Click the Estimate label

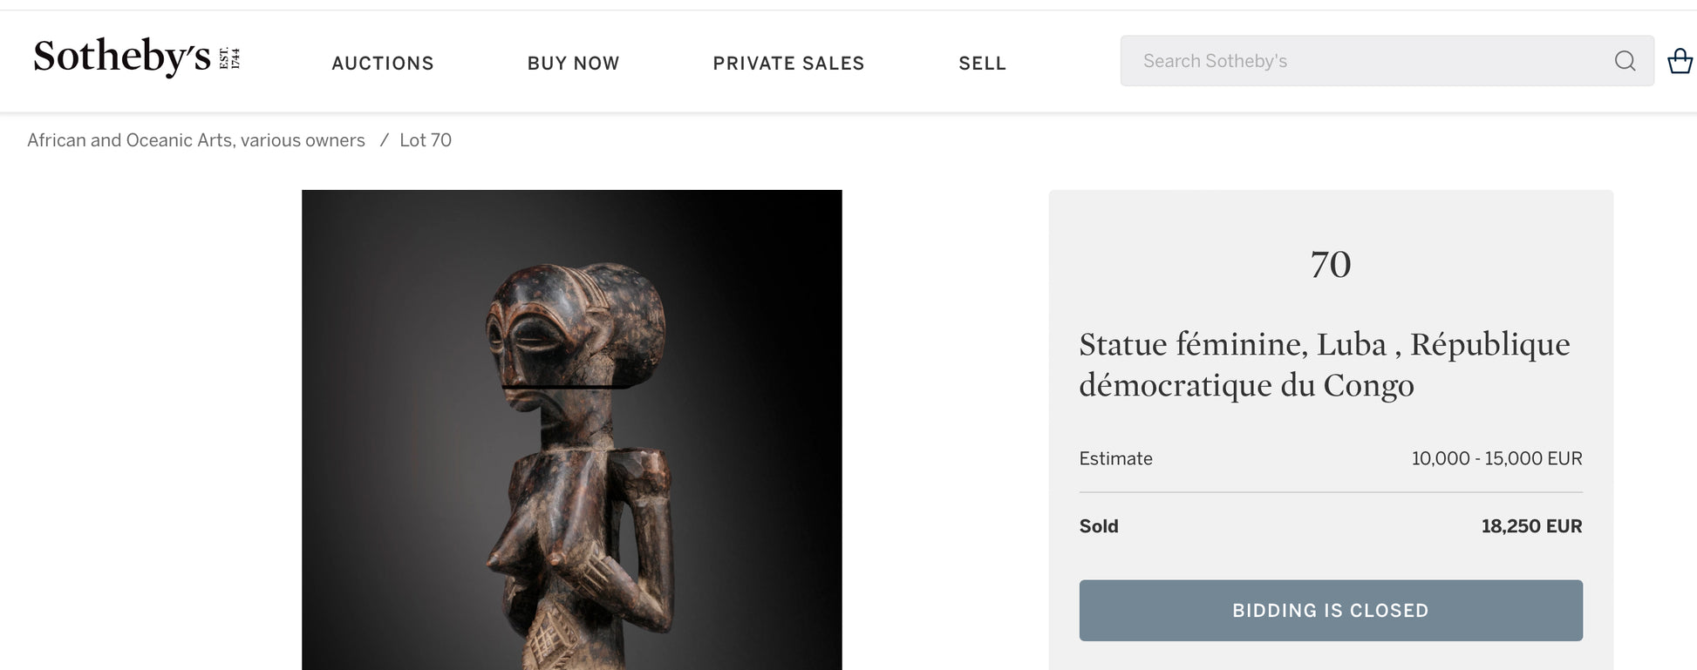1115,458
